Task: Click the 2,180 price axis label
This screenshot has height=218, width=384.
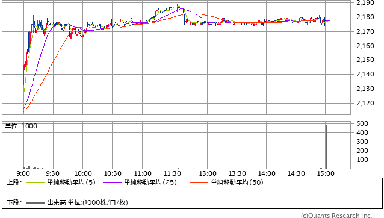Action: [x=365, y=17]
